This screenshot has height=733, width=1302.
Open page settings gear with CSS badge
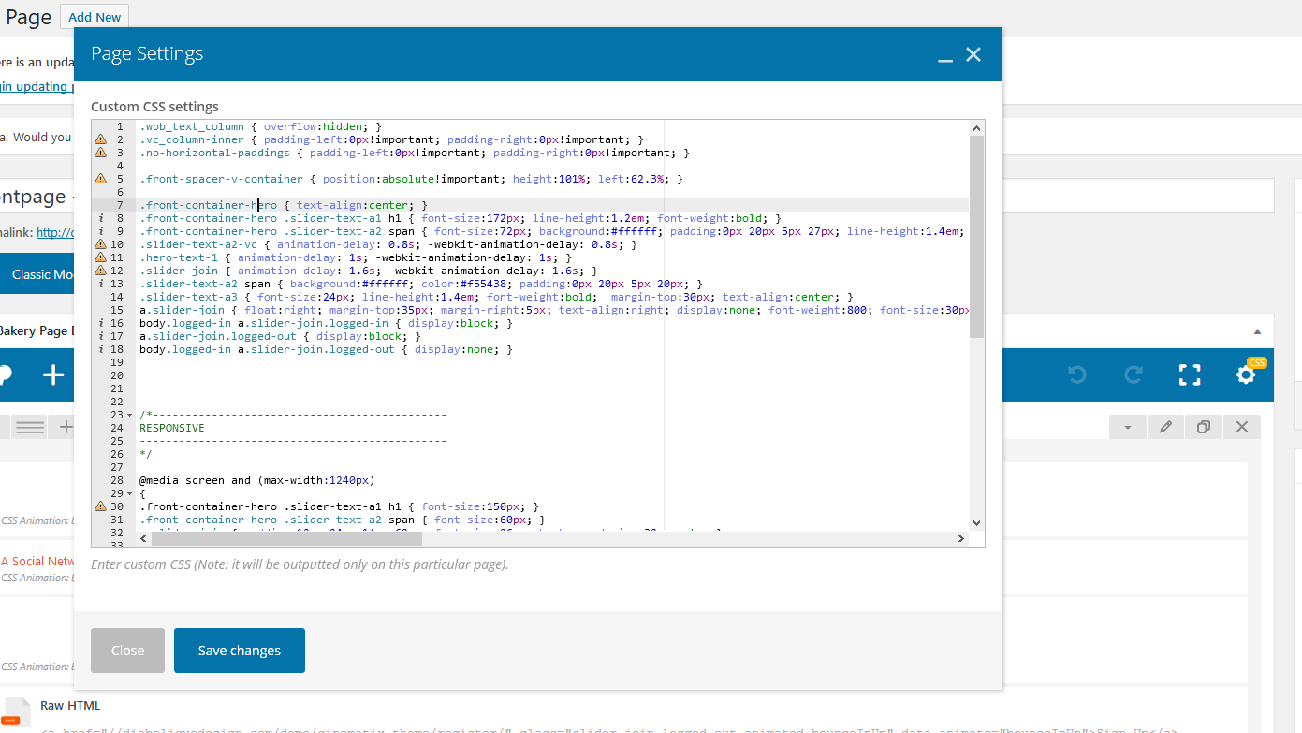pos(1247,374)
